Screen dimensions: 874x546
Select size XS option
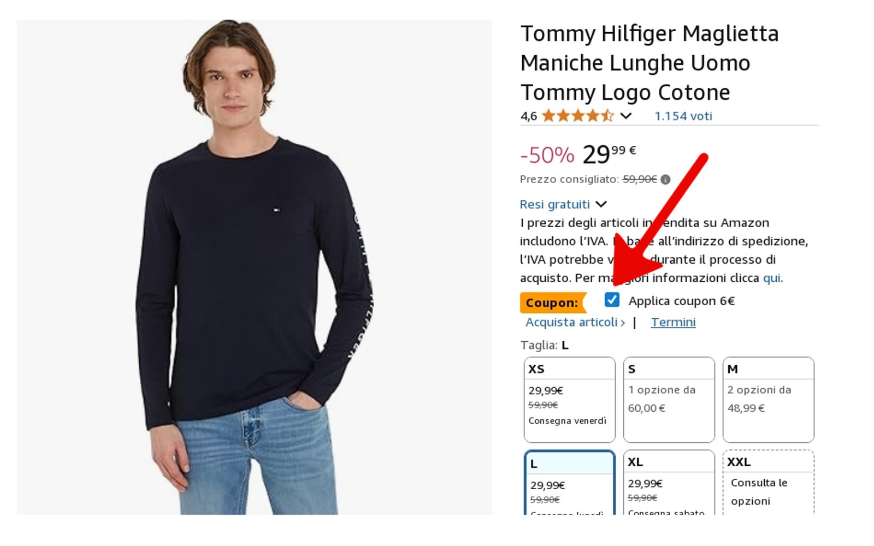click(x=569, y=399)
